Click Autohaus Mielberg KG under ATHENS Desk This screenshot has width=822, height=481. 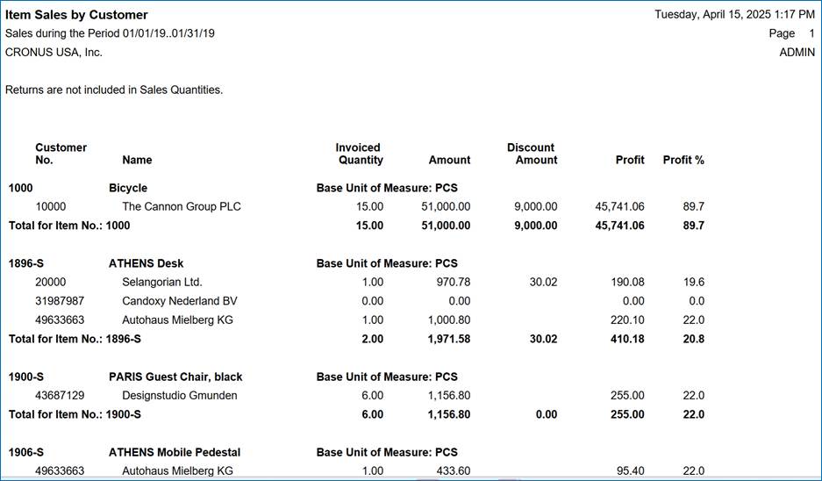[177, 320]
